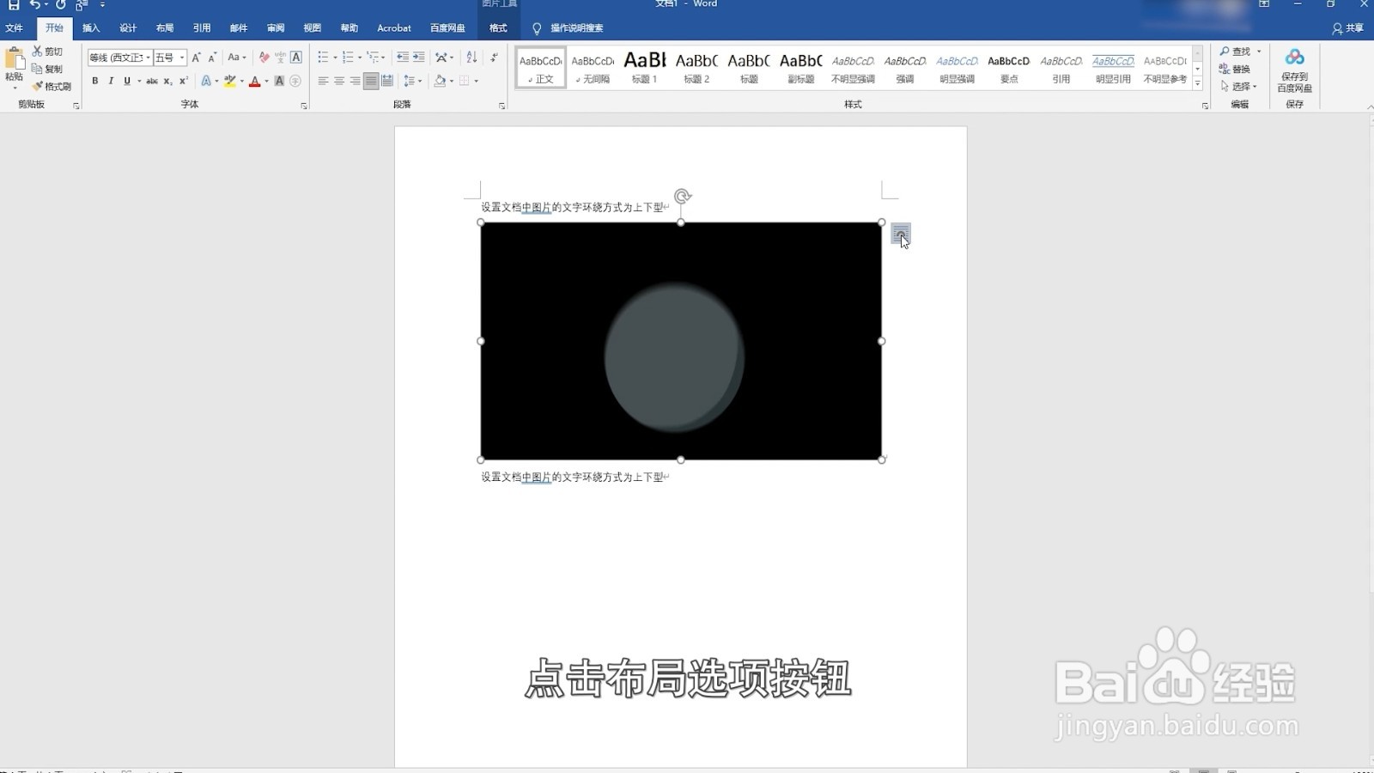This screenshot has height=773, width=1374.
Task: Click 保存到百度网盘 (Save to Baidu Netdisk) icon
Action: tap(1297, 69)
